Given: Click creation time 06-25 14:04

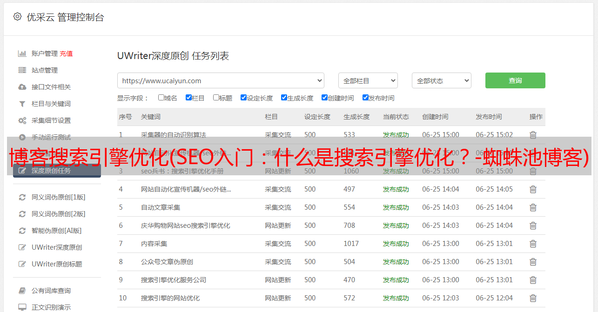Looking at the screenshot, I should tap(441, 189).
